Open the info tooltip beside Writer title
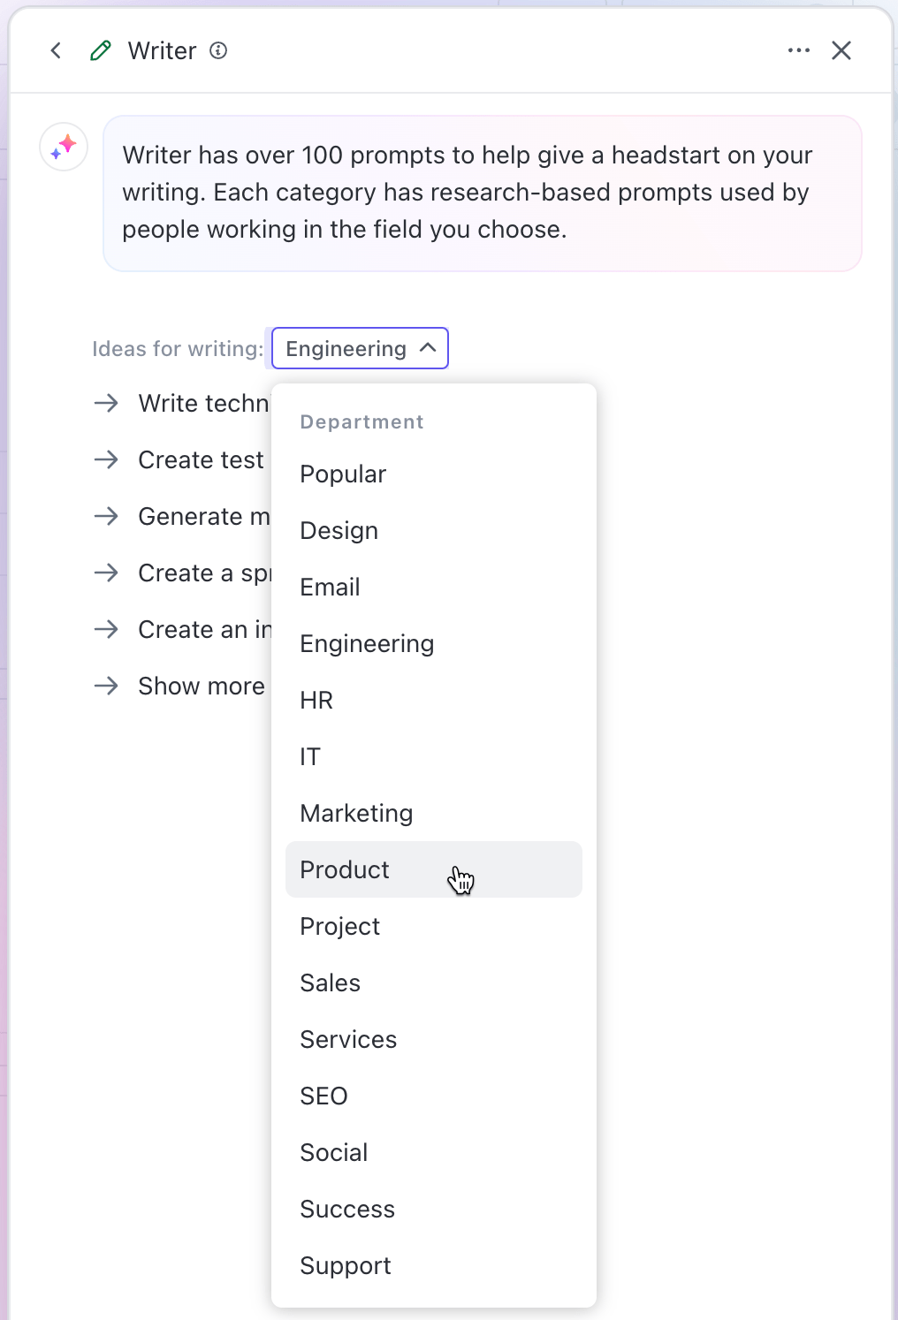The image size is (898, 1320). 217,51
